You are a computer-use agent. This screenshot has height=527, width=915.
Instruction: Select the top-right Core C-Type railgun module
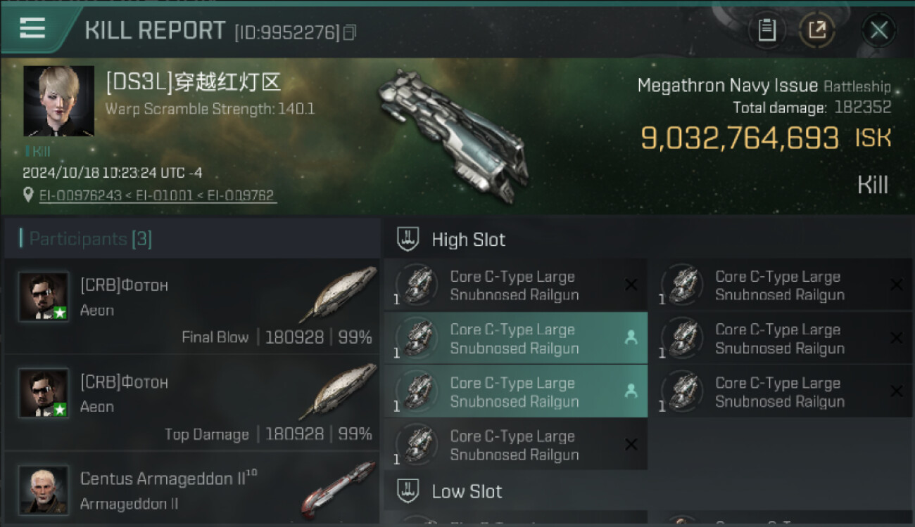[x=779, y=285]
